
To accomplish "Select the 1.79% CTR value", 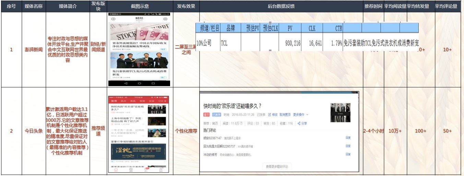I will [336, 43].
